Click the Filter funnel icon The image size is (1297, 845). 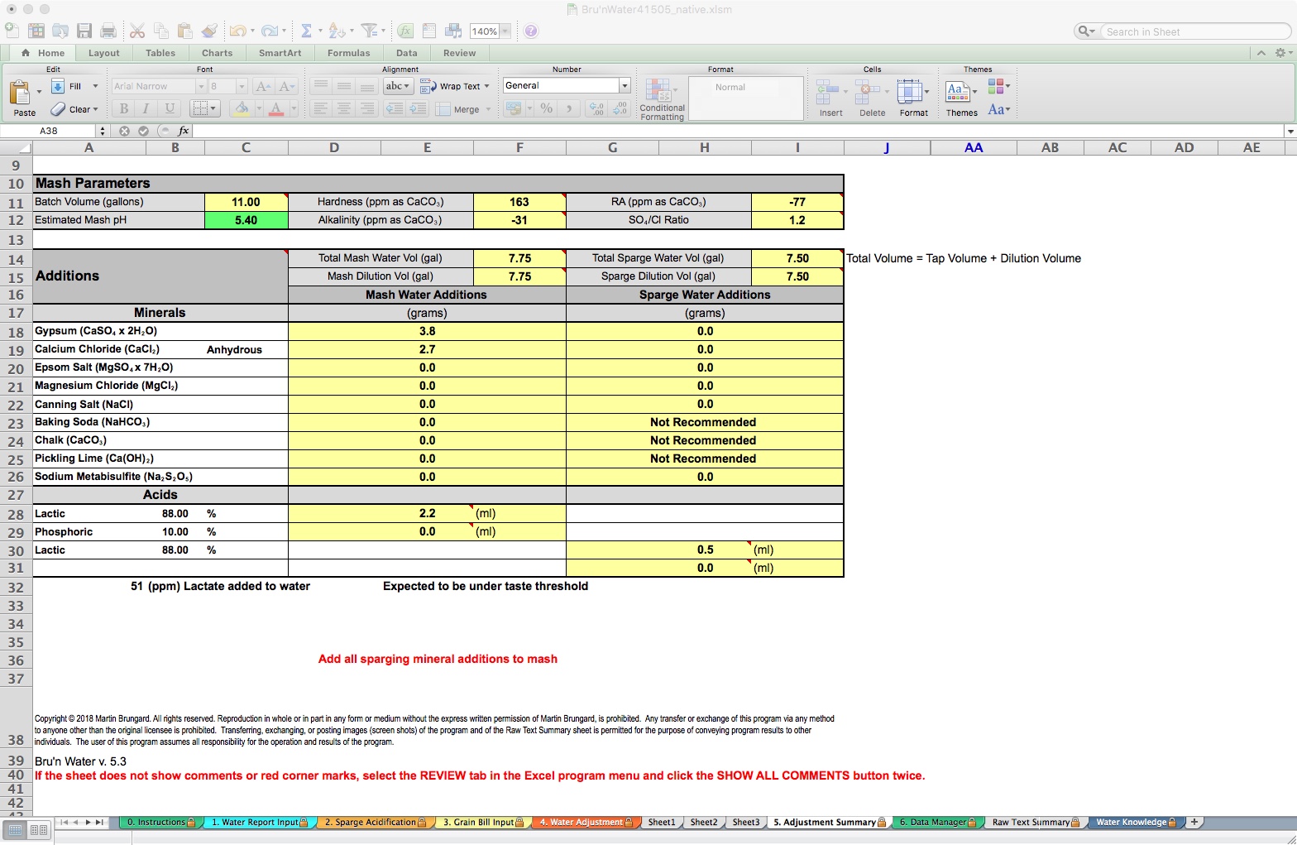tap(369, 31)
